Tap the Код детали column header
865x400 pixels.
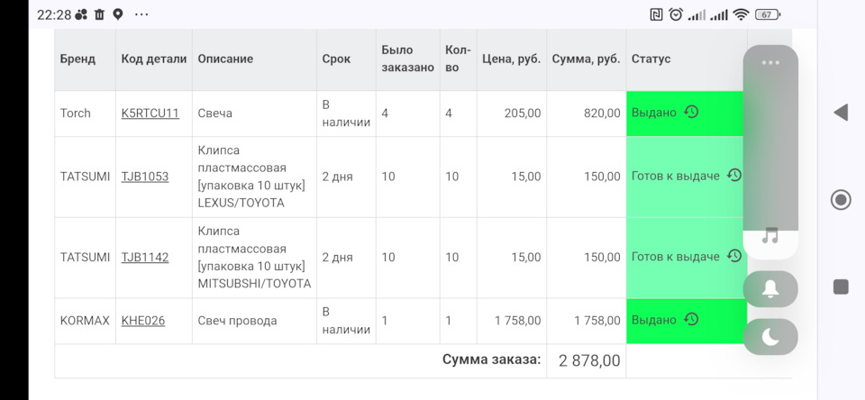point(154,59)
